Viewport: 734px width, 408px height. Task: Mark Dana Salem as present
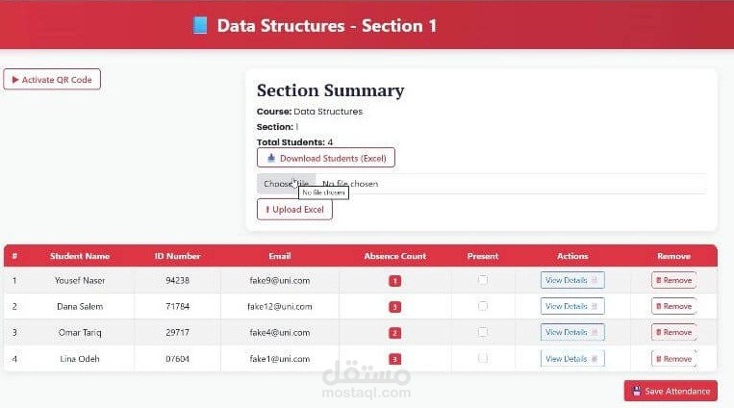click(x=483, y=306)
